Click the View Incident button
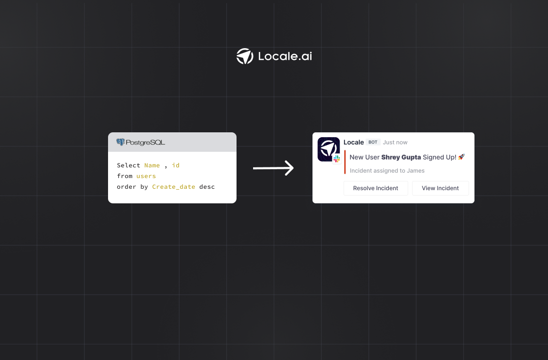Screen dimensions: 548x360 point(440,188)
